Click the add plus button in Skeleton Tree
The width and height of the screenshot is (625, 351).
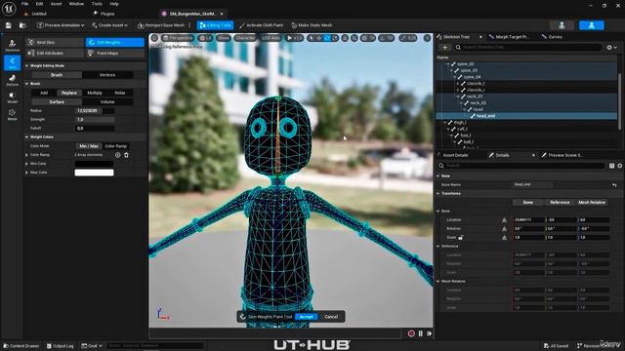445,48
